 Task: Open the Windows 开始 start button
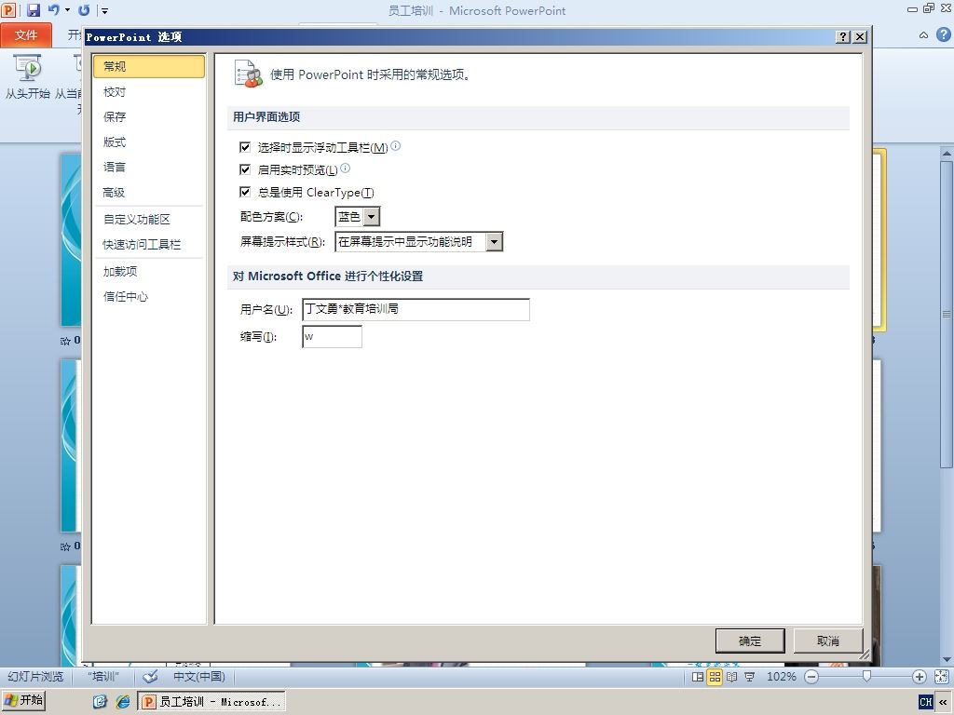pos(23,701)
